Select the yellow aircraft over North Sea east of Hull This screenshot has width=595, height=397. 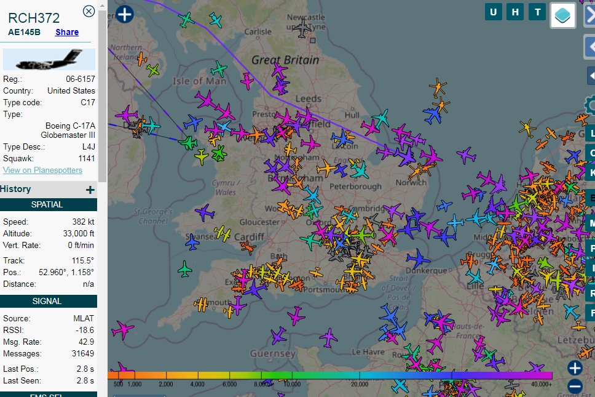[527, 127]
